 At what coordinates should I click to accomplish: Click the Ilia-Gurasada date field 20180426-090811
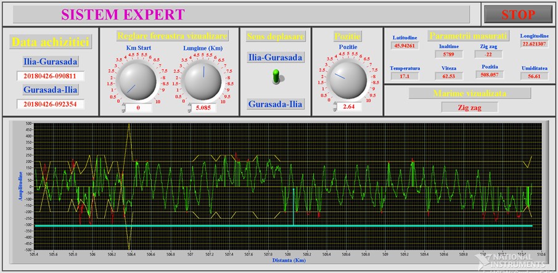tap(51, 76)
